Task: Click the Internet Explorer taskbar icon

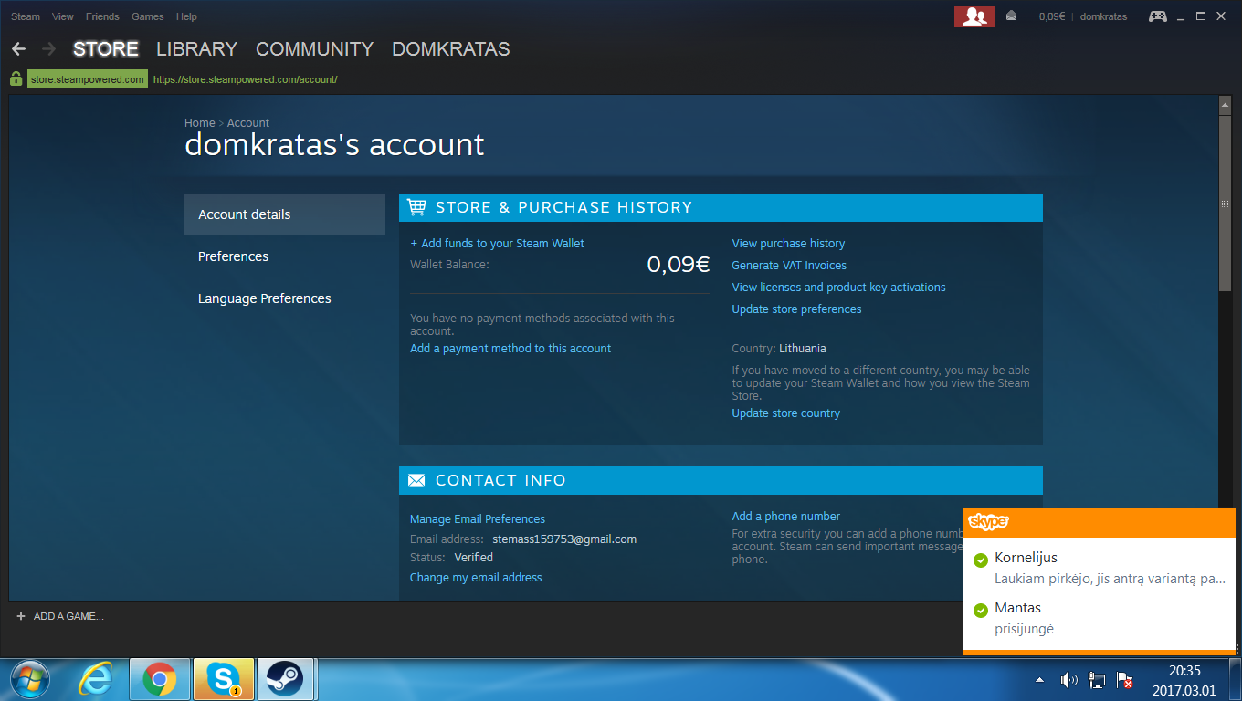Action: pyautogui.click(x=96, y=679)
